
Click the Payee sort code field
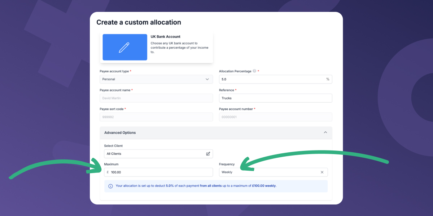pos(156,117)
